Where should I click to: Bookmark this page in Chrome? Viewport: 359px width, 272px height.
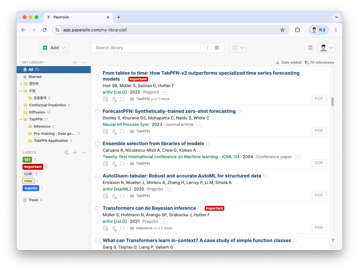click(x=282, y=30)
